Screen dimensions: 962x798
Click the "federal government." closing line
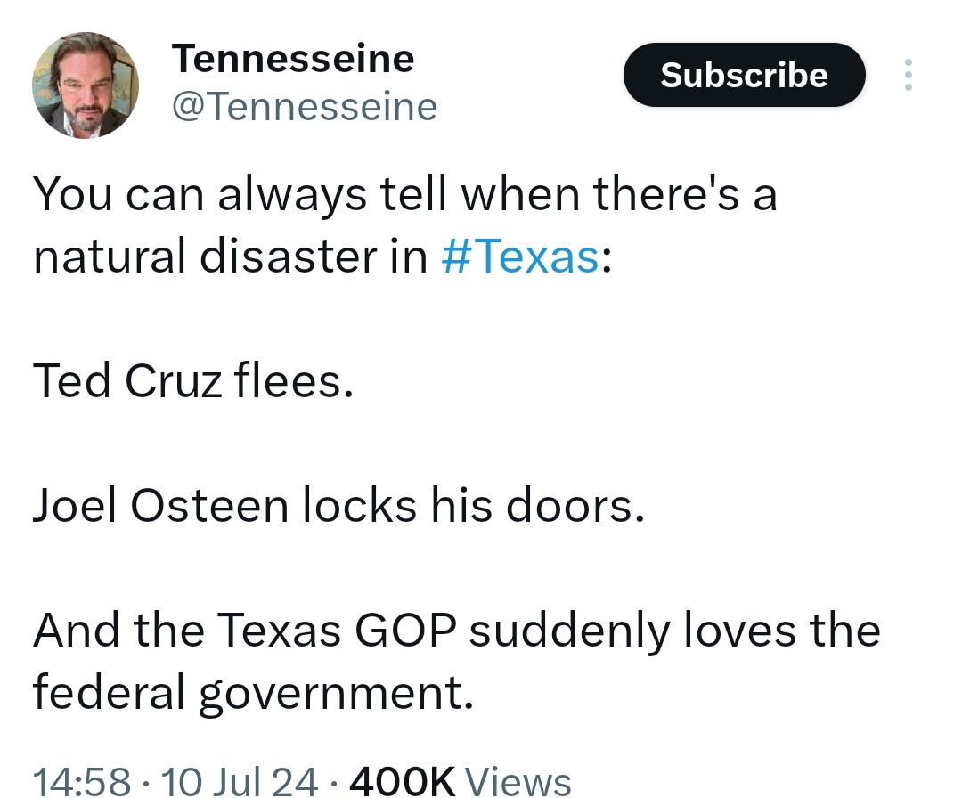coord(252,693)
